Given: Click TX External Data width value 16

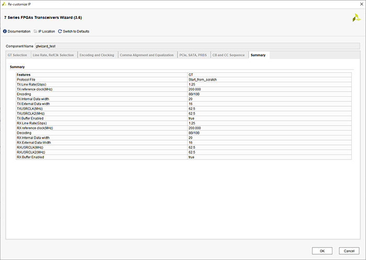Looking at the screenshot, I should coord(190,104).
